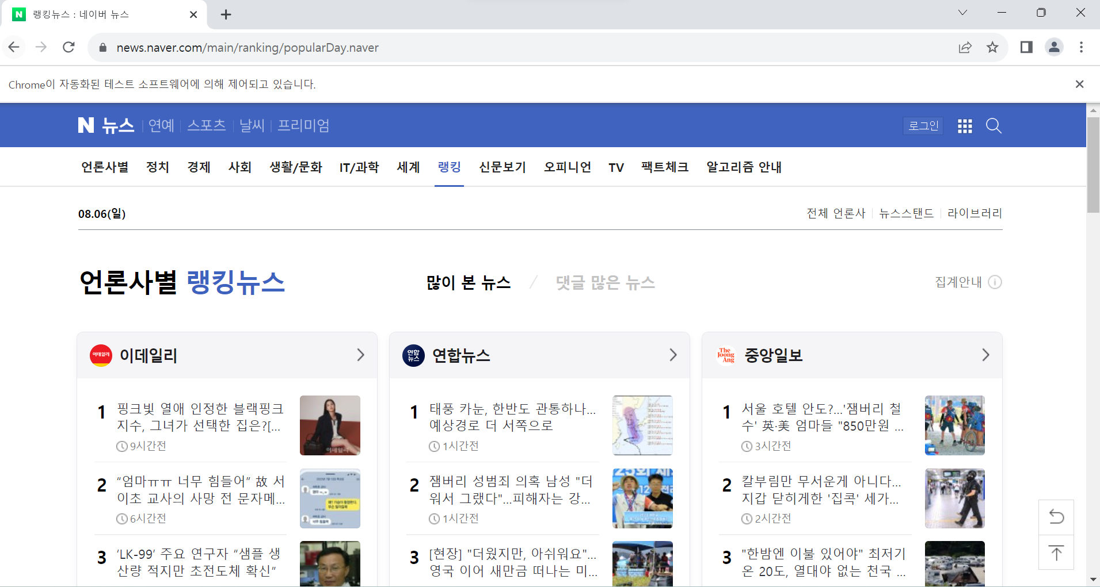
Task: Dismiss the automated test software infobar
Action: 1079,84
